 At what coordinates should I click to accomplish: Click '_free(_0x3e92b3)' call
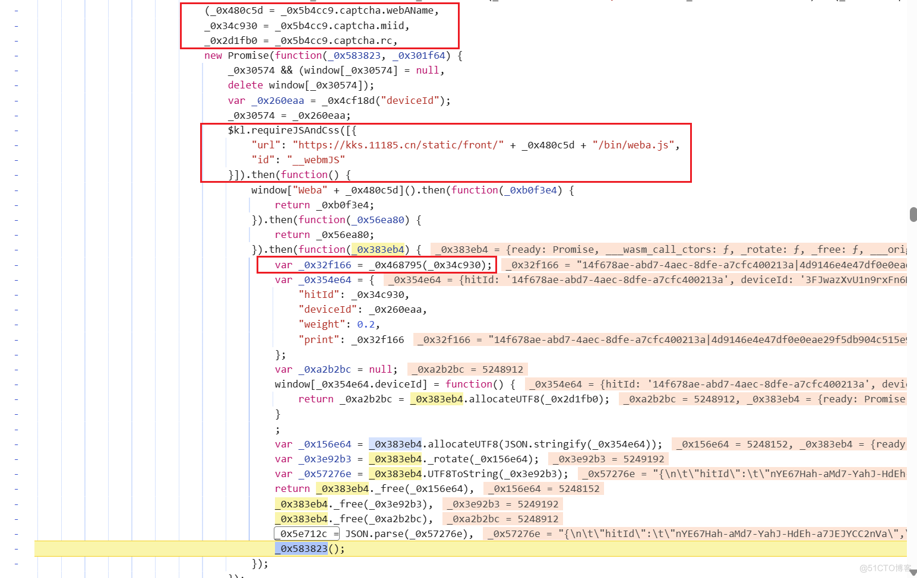[380, 504]
